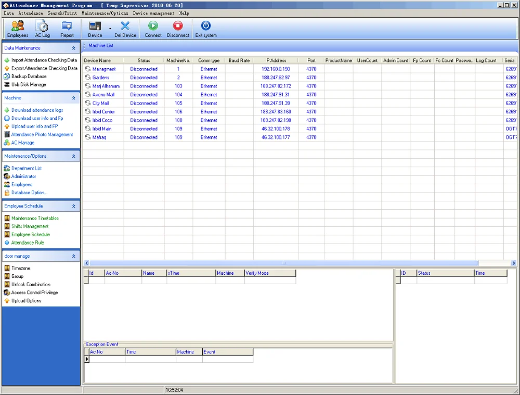
Task: Open the dropdown arrow next to Device
Action: pyautogui.click(x=110, y=29)
